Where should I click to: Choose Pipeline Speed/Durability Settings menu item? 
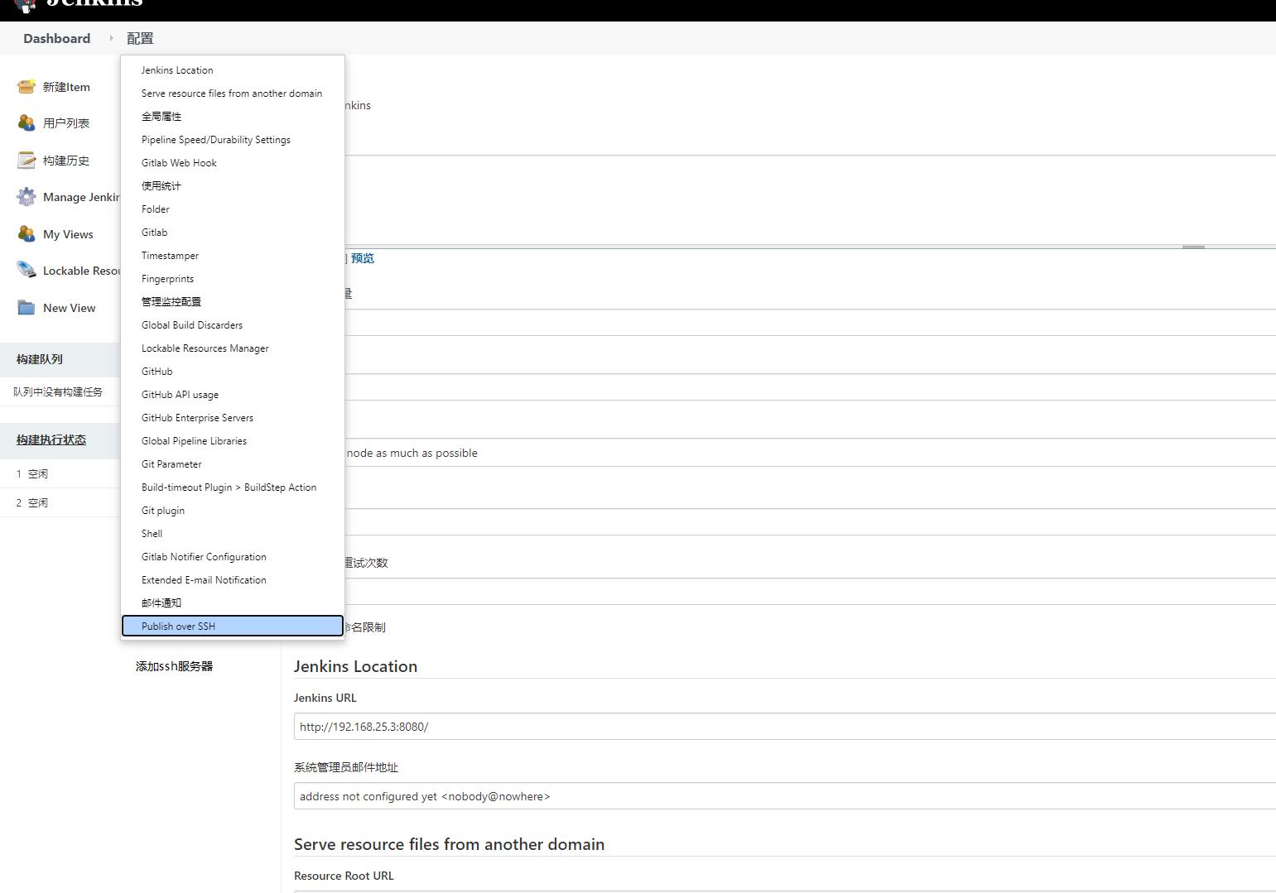coord(233,140)
